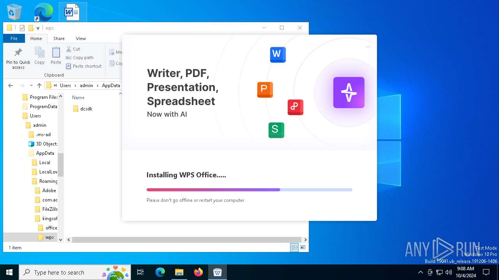
Task: Click the WPS Spreadsheet S icon
Action: 276,130
